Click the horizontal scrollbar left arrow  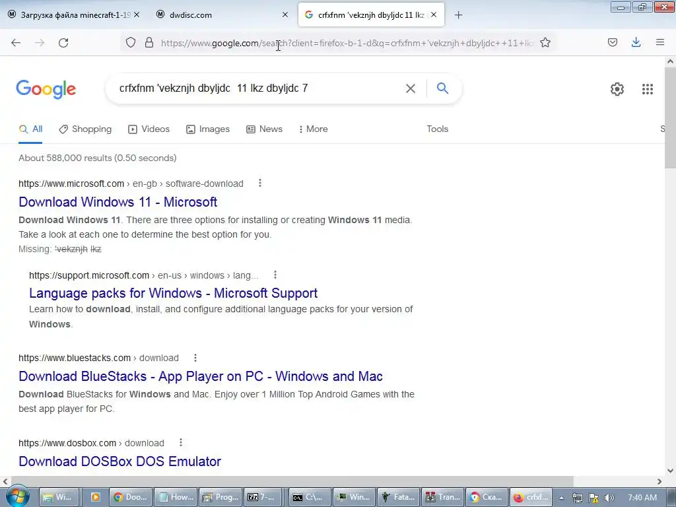[x=5, y=481]
